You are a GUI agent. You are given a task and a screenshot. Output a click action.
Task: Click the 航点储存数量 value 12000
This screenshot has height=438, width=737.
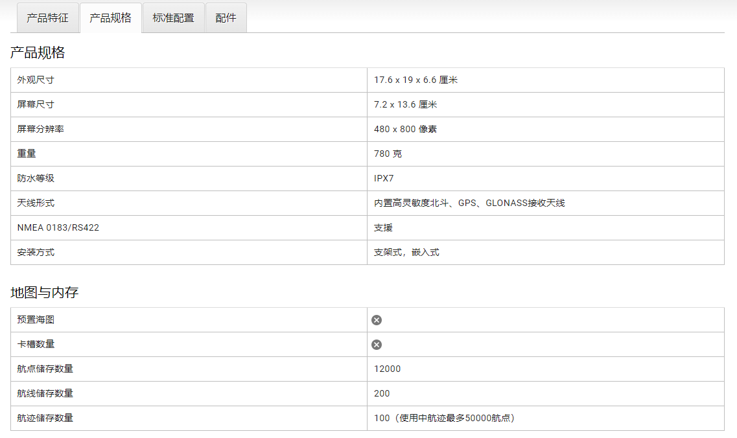point(387,369)
